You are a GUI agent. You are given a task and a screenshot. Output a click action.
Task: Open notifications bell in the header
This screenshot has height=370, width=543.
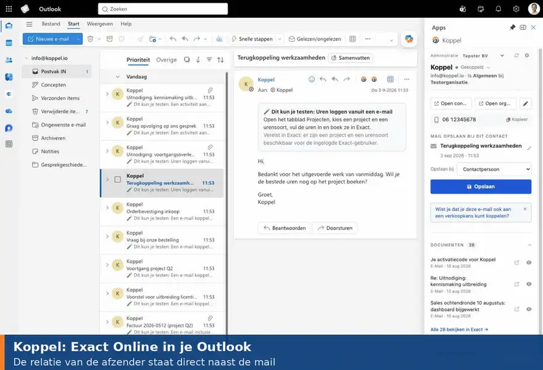tap(499, 9)
